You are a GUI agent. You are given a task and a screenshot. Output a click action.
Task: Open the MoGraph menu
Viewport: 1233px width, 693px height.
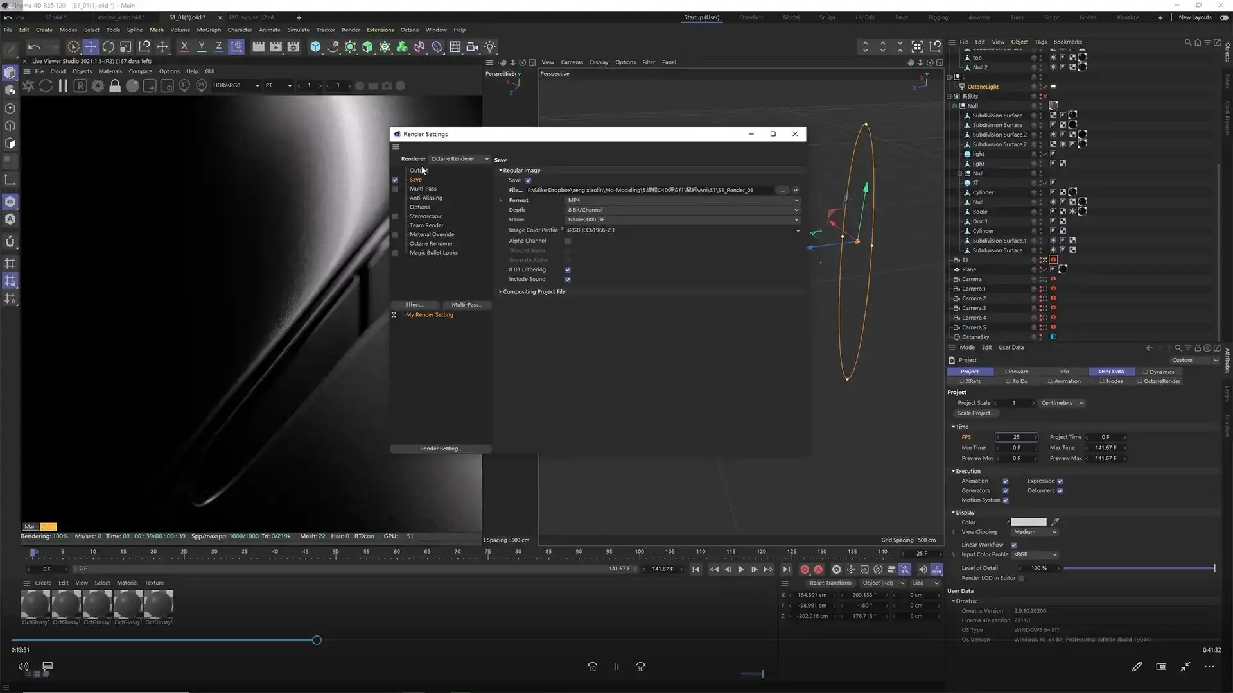(x=209, y=30)
